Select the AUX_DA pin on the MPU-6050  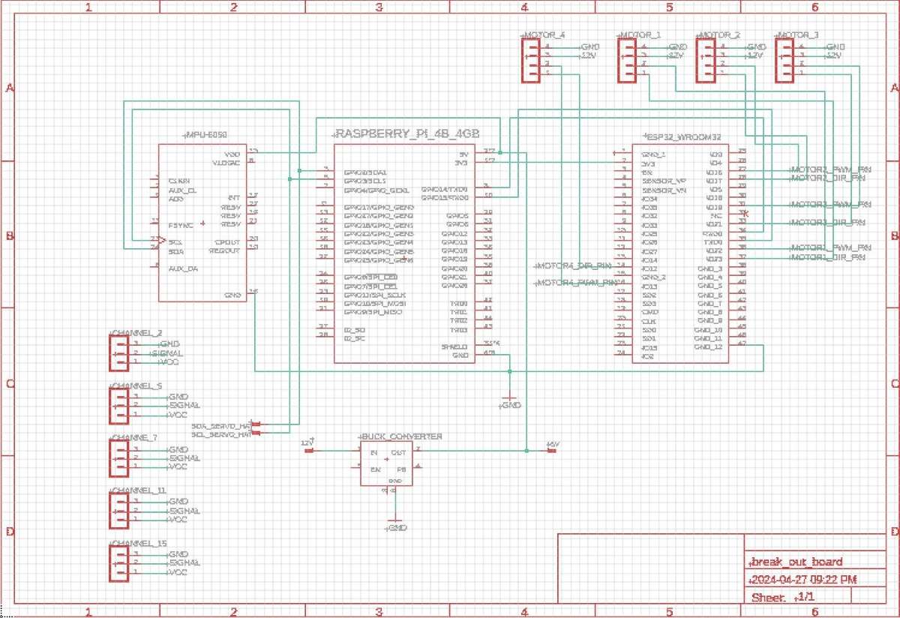pyautogui.click(x=183, y=268)
